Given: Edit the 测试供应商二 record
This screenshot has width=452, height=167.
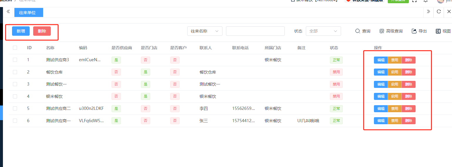Looking at the screenshot, I should point(381,109).
